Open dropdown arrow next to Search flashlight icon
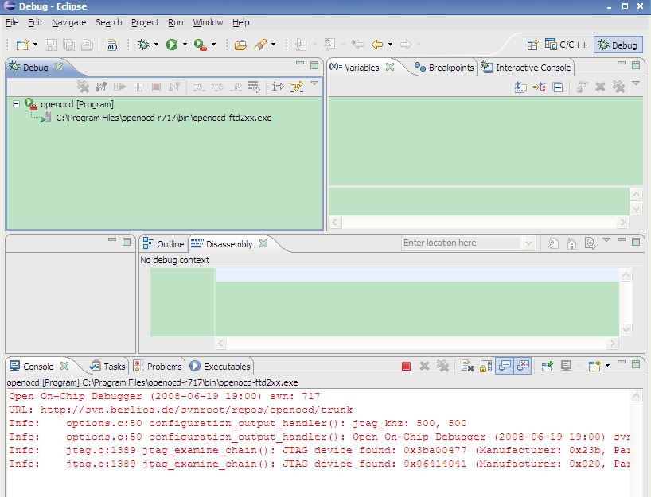Image resolution: width=651 pixels, height=497 pixels. point(273,44)
